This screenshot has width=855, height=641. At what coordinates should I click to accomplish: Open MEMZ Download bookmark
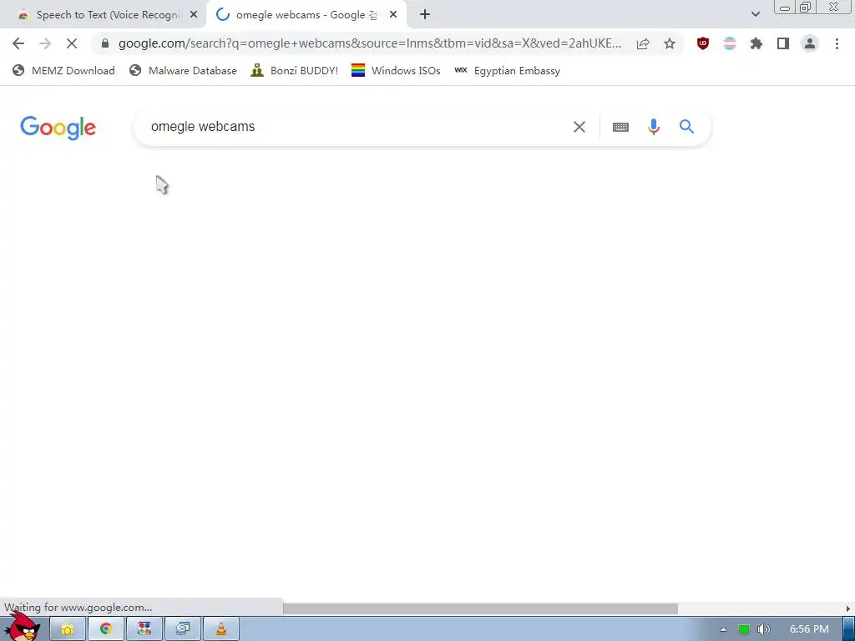click(63, 70)
